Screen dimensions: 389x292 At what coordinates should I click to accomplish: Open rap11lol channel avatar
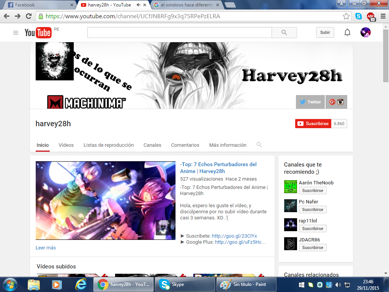[291, 225]
